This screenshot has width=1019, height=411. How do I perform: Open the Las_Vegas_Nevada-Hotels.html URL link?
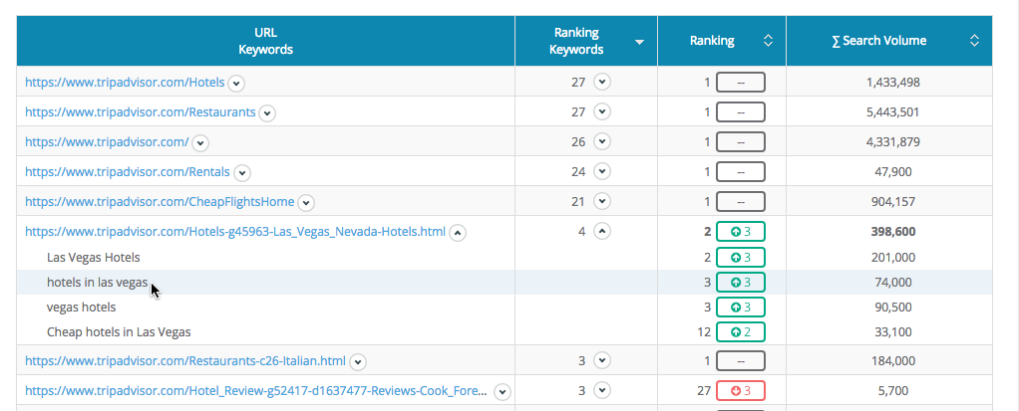235,232
